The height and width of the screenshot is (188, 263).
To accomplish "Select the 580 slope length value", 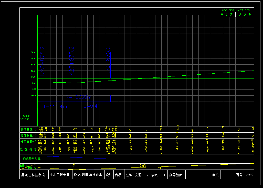I will click(x=161, y=168).
